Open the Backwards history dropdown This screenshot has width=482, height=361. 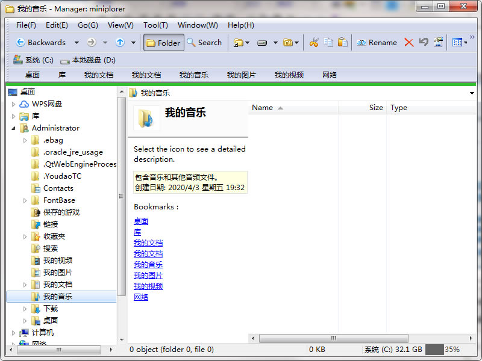click(x=77, y=43)
